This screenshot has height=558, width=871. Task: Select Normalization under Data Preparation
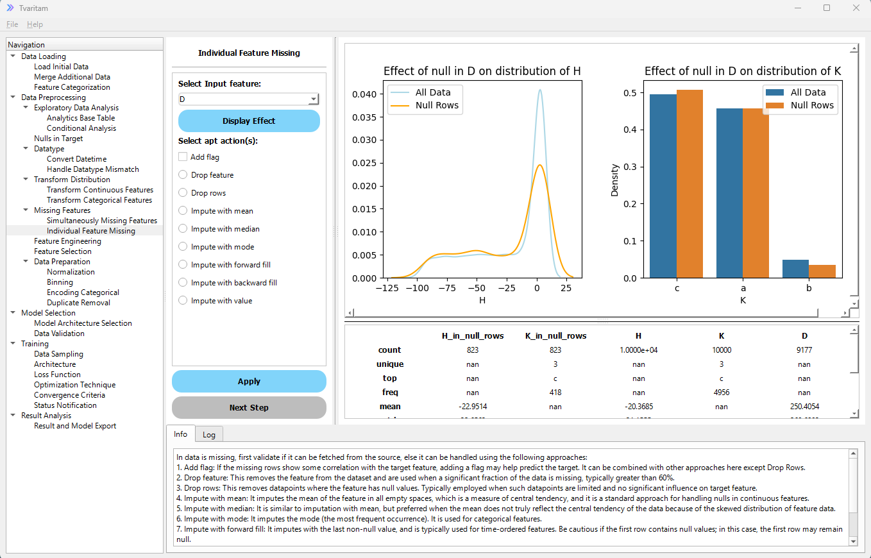71,271
